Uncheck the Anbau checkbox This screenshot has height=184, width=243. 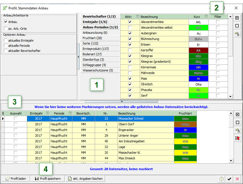coord(6,22)
